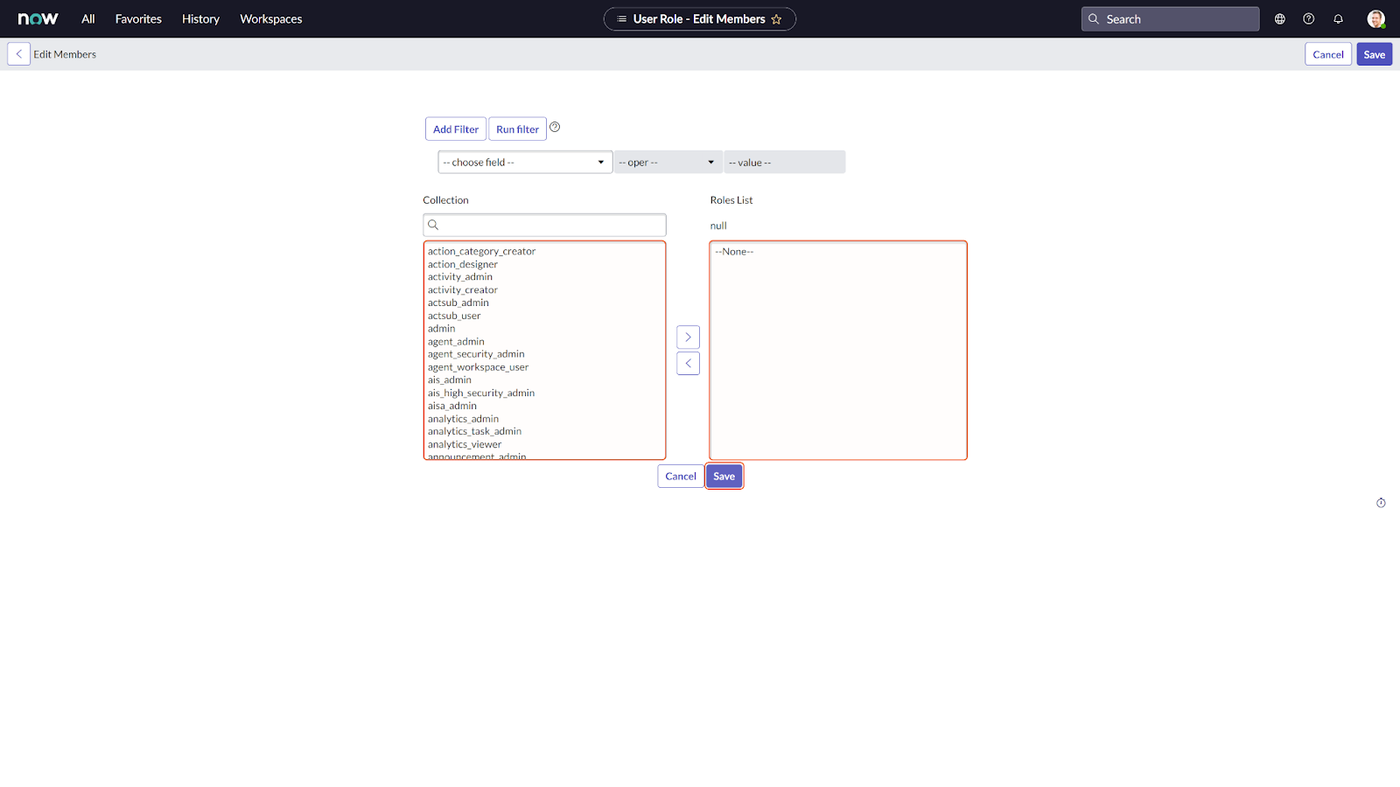Click the timer icon at right edge
The image size is (1400, 787).
(x=1381, y=503)
